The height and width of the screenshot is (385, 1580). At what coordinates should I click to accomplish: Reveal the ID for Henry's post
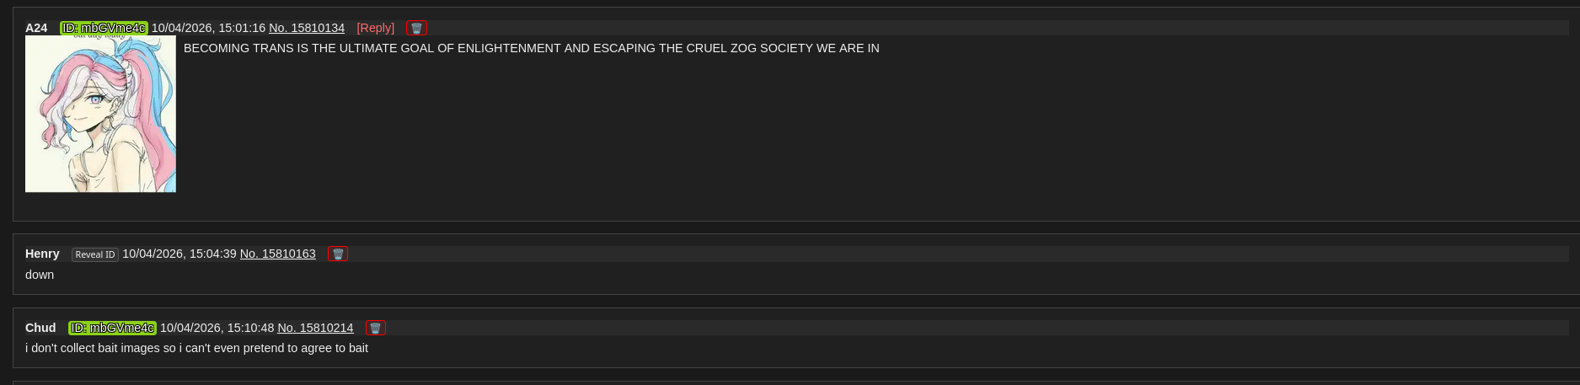click(95, 254)
